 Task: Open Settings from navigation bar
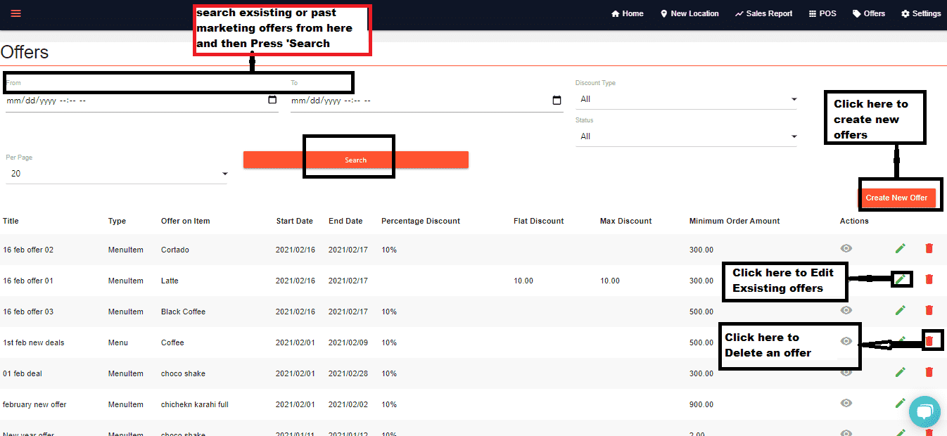pos(921,13)
